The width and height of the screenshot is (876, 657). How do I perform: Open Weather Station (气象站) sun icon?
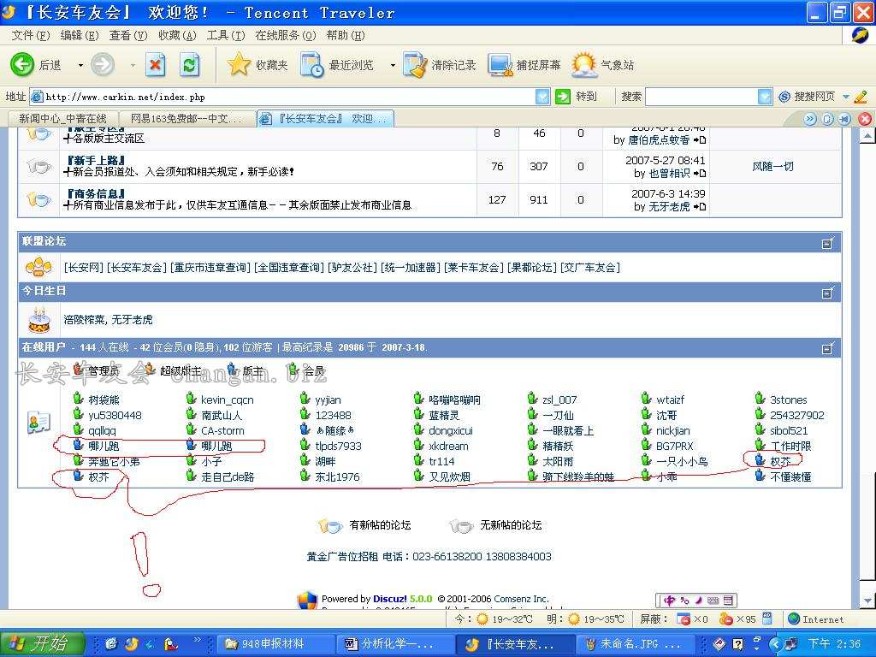pos(583,65)
